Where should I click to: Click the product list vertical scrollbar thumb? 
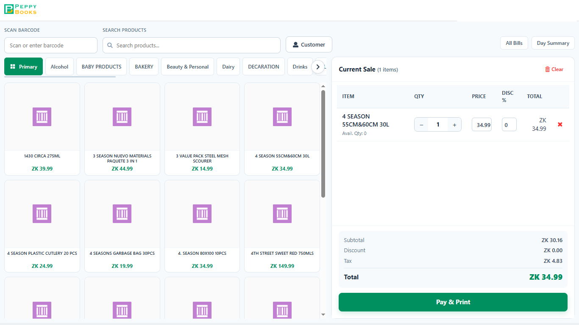click(323, 144)
